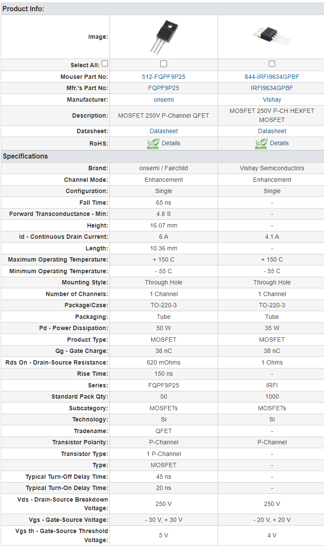Click the IRFI9634GPBF product image thumbnail
This screenshot has width=324, height=546.
[272, 37]
